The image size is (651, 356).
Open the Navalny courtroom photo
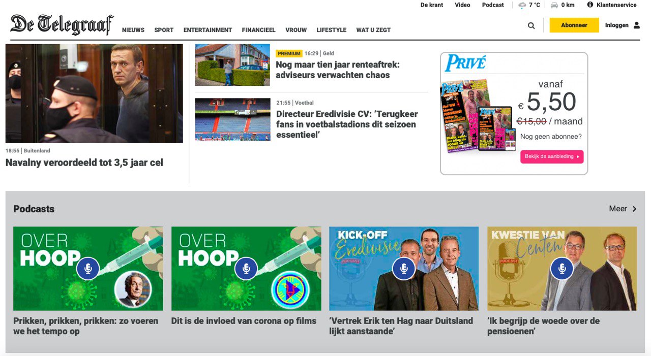[x=94, y=93]
